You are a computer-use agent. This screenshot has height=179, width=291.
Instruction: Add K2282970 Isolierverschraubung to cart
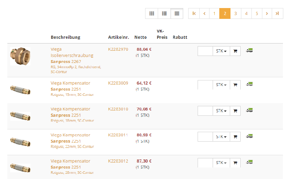tap(235, 51)
